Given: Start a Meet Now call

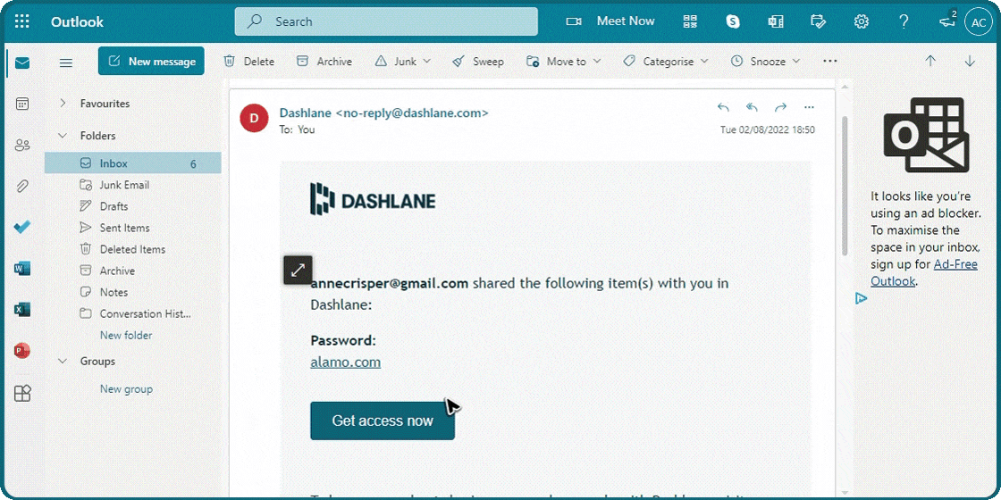Looking at the screenshot, I should point(610,21).
